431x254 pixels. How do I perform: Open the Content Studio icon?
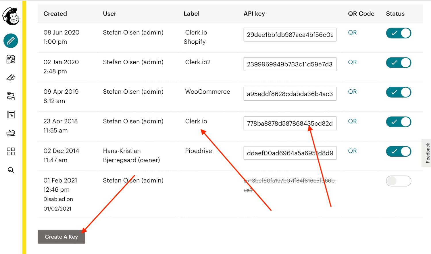point(11,133)
